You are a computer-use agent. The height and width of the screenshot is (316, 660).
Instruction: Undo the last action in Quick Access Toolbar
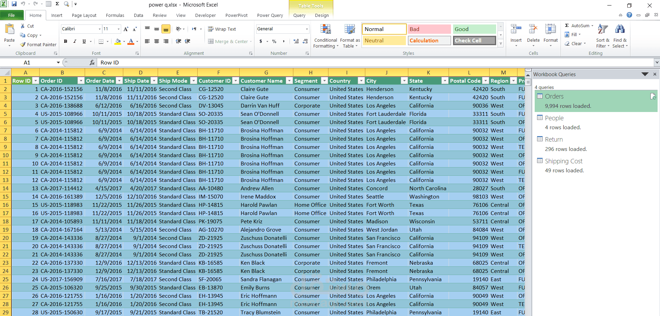click(x=23, y=4)
